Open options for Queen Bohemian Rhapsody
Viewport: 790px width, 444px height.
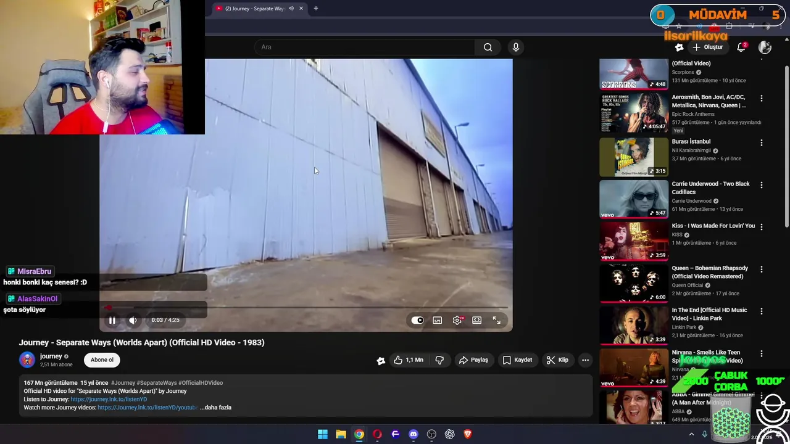[761, 269]
